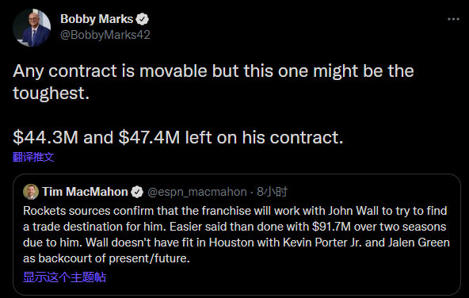Show the thread via 显示这个主题帖
The height and width of the screenshot is (298, 469).
(64, 277)
